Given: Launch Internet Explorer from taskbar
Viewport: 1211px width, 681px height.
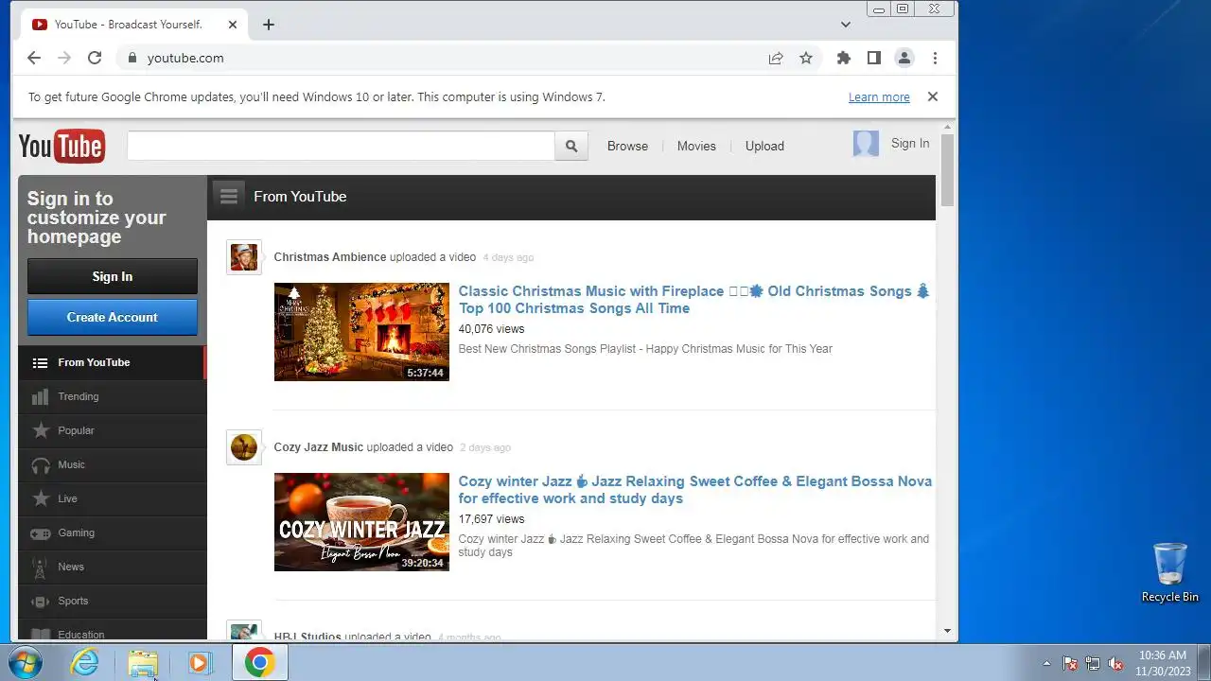Looking at the screenshot, I should pyautogui.click(x=85, y=663).
